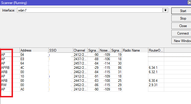Sort by the SSID column header
The image size is (191, 104).
pos(61,50)
